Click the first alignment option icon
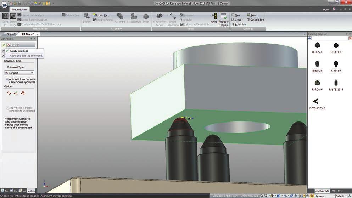Viewport: 352px width, 198px height. coord(9,92)
